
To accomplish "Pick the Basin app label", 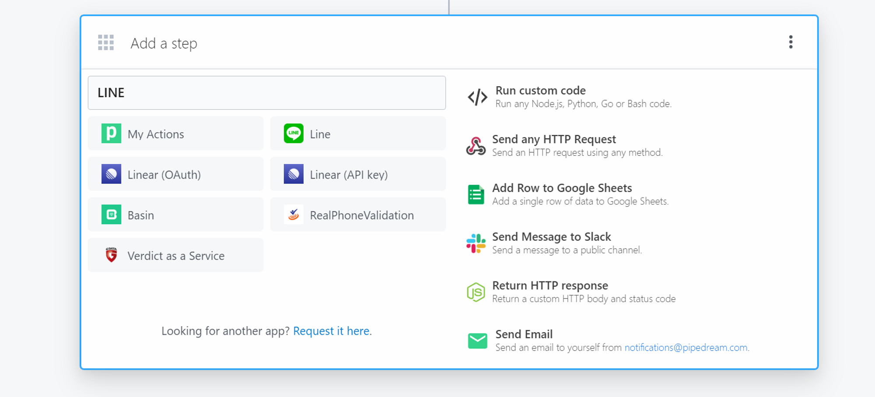I will pyautogui.click(x=140, y=215).
